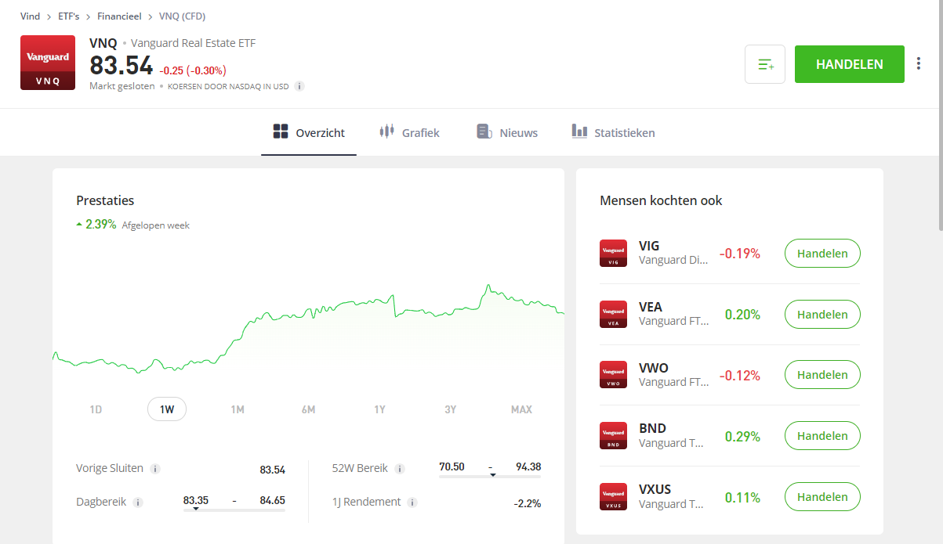Click VNQ (CFD) breadcrumb entry

(x=182, y=16)
